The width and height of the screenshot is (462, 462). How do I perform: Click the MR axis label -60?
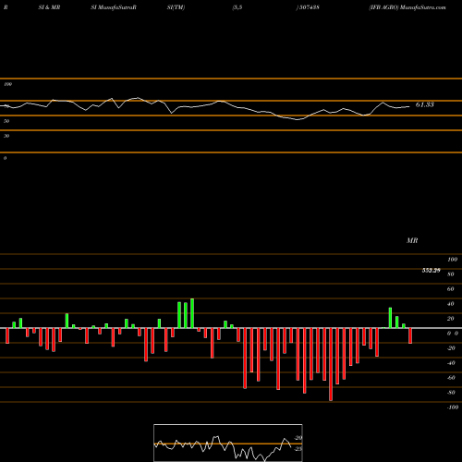tap(451, 378)
